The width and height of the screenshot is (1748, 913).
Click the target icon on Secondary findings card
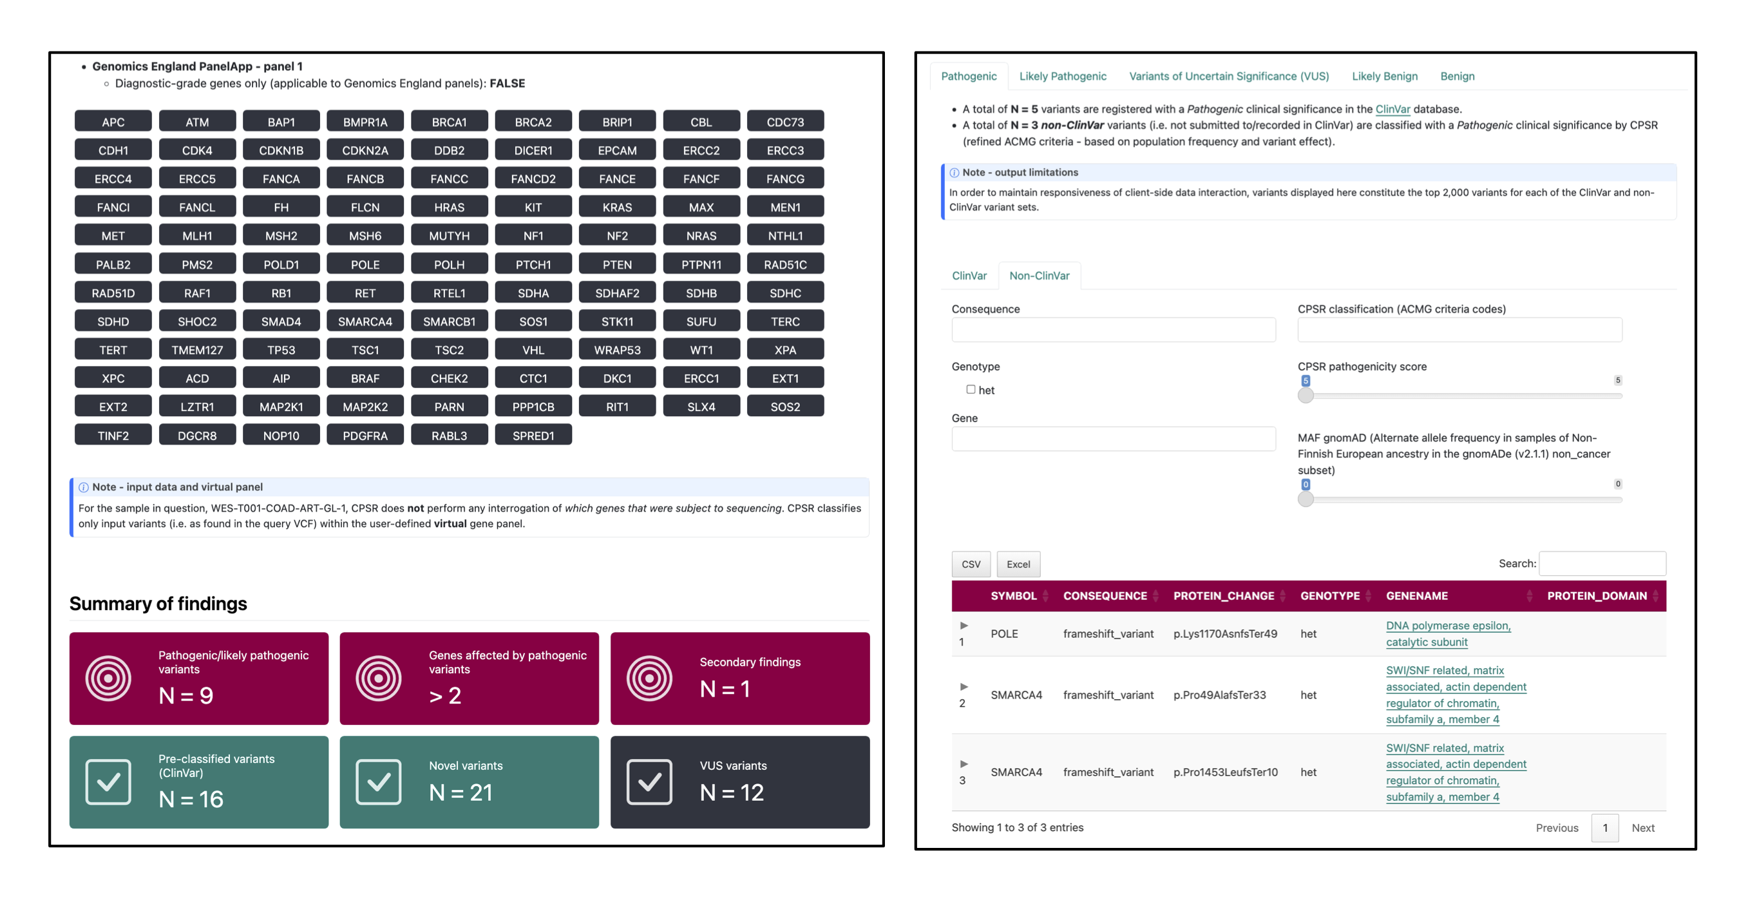coord(649,677)
